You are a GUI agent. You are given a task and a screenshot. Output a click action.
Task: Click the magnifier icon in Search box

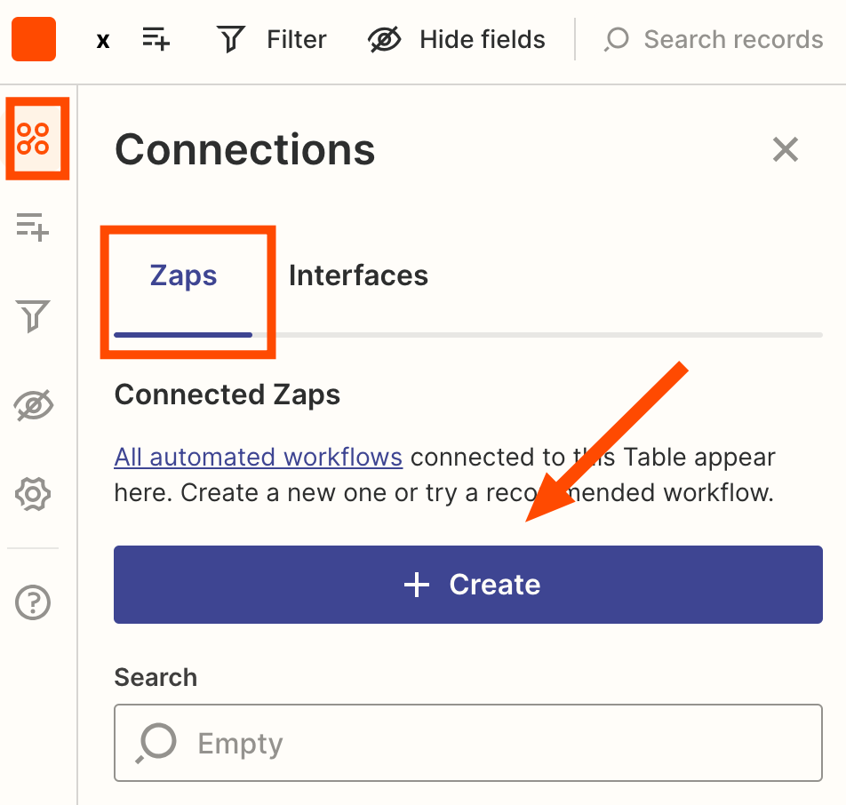click(x=156, y=743)
